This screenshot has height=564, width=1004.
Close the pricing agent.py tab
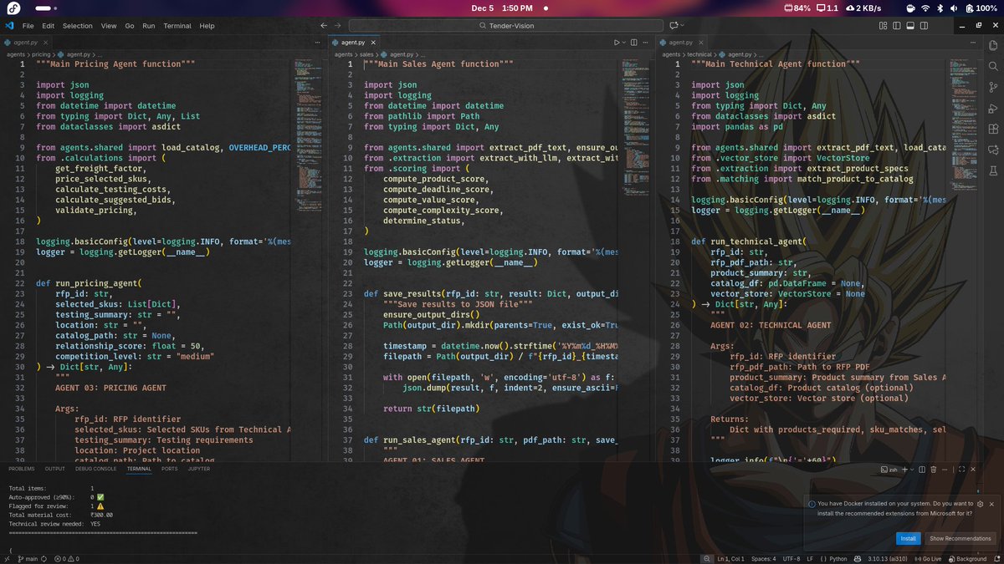point(45,42)
